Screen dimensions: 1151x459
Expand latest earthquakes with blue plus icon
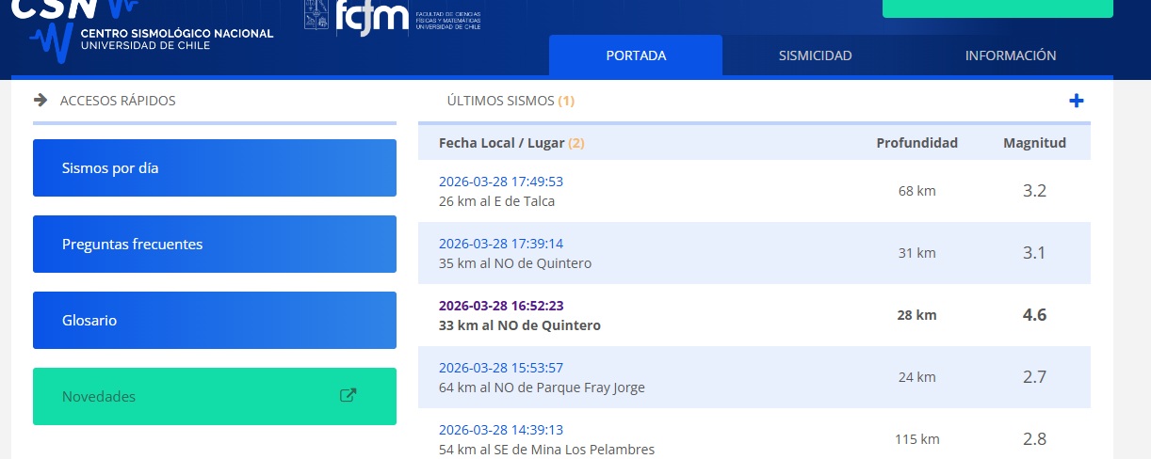point(1077,101)
